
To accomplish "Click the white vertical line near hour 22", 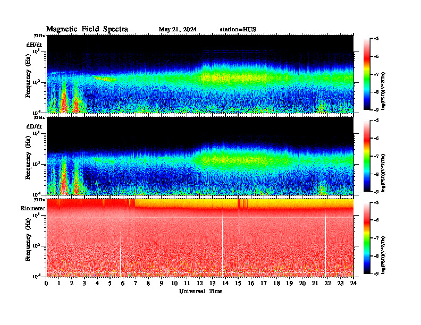I will pos(325,243).
